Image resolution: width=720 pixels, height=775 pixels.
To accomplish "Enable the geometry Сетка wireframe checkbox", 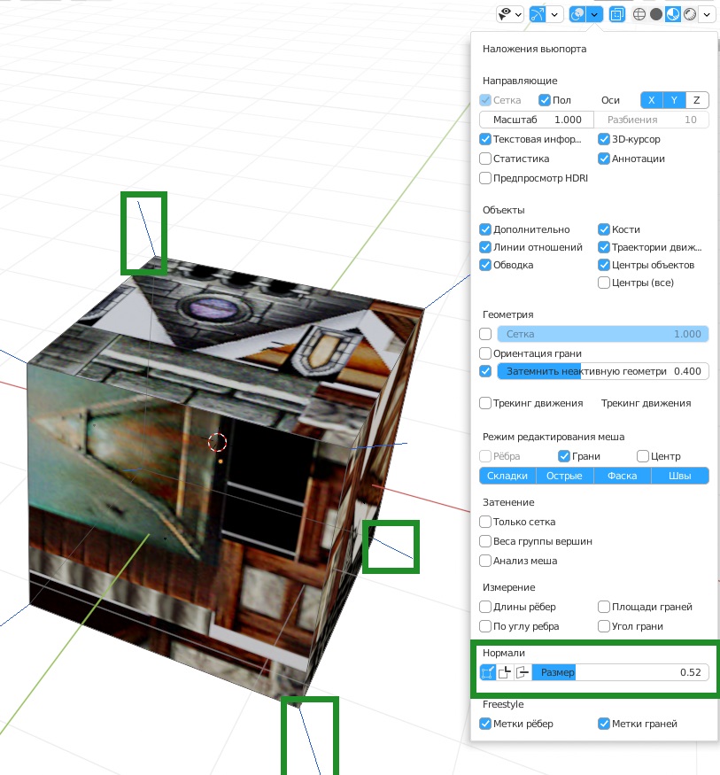I will (x=485, y=334).
